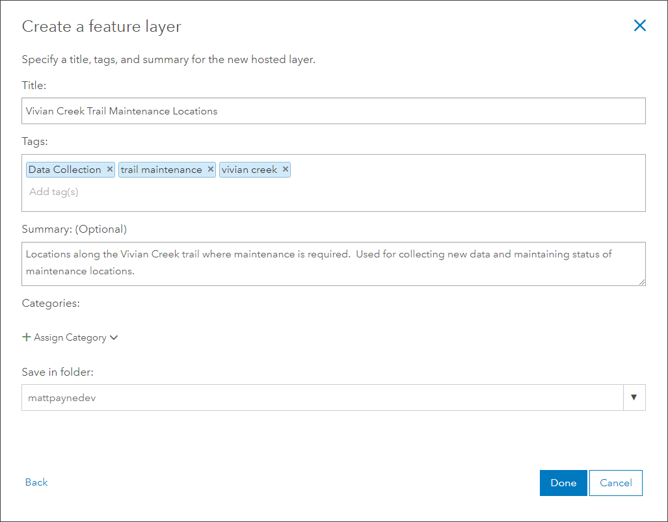
Task: Cancel creating the feature layer
Action: click(x=615, y=483)
